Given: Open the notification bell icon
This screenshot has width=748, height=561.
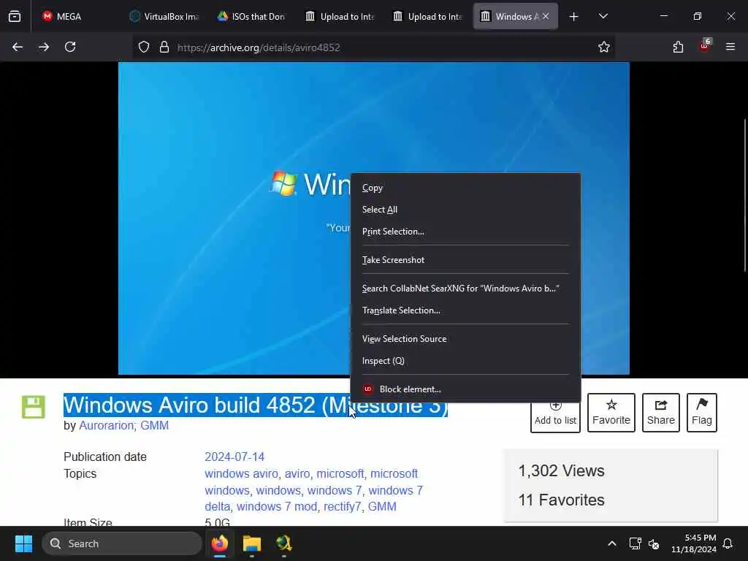Looking at the screenshot, I should pos(728,543).
